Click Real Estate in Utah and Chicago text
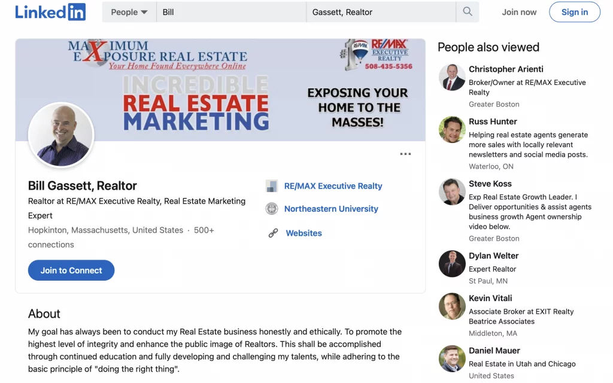The height and width of the screenshot is (383, 613). (x=522, y=364)
